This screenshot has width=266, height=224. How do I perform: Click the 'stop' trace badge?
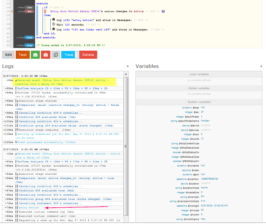[x=29, y=45]
